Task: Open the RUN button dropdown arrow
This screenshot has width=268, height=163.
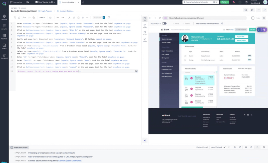Action: [228, 2]
